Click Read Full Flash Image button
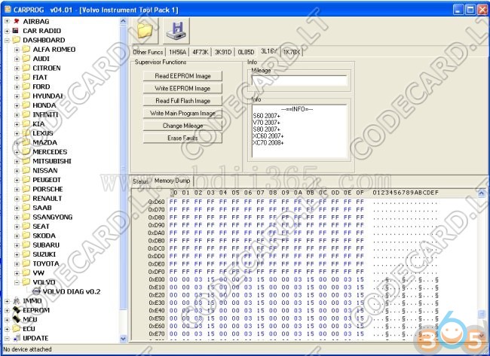Image resolution: width=490 pixels, height=356 pixels. (183, 101)
